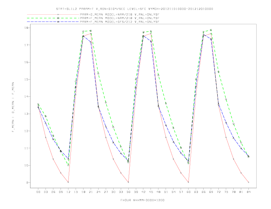The height and width of the screenshot is (209, 271).
Task: Click the vertical axis title F_MEAN | O_MEAN | F_MEAN
Action: [x=13, y=107]
